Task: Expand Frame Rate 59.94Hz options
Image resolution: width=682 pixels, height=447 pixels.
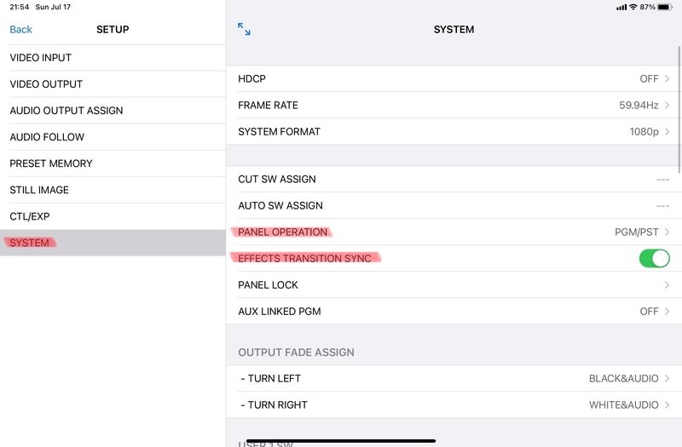Action: click(x=667, y=106)
